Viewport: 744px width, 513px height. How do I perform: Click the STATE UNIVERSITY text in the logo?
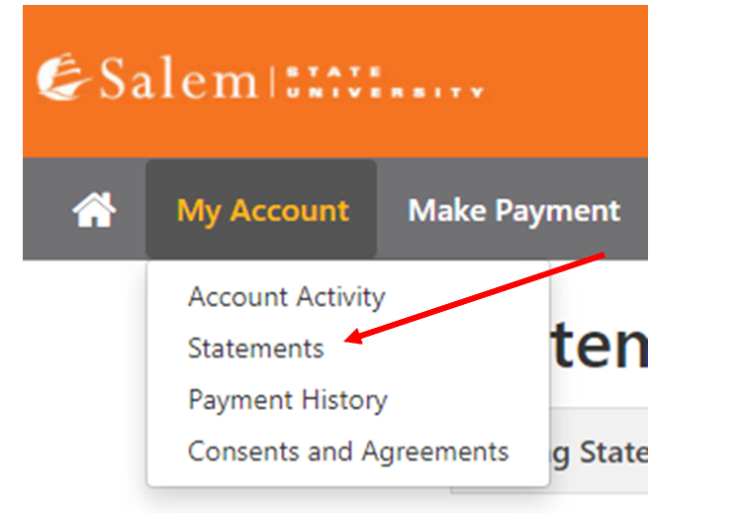[384, 82]
